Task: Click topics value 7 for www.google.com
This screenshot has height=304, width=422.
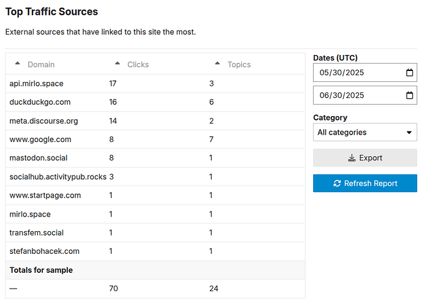Action: [211, 139]
